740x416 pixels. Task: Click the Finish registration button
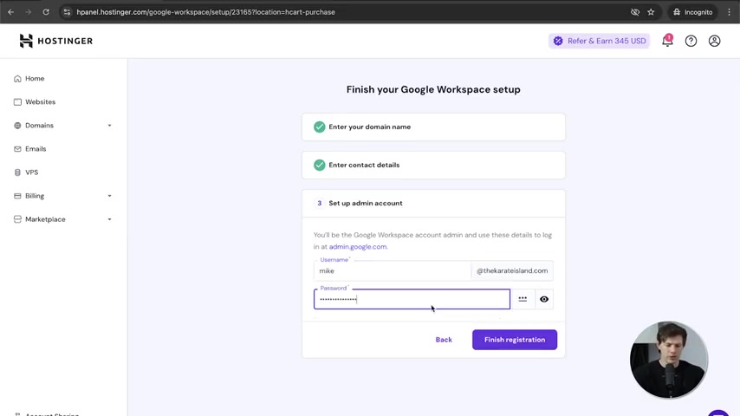point(515,340)
